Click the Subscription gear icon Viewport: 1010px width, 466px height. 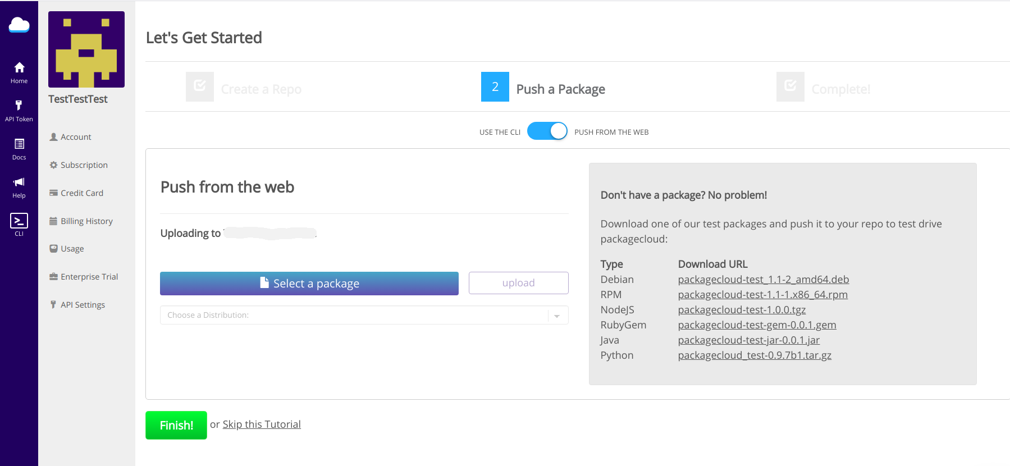(54, 165)
